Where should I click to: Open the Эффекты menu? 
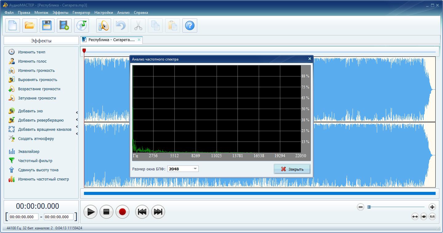point(60,13)
